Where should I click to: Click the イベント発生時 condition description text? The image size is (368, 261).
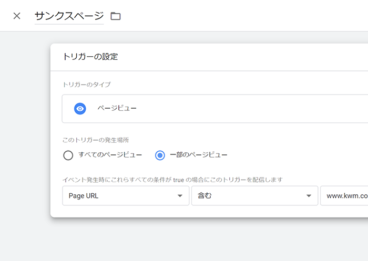(172, 180)
